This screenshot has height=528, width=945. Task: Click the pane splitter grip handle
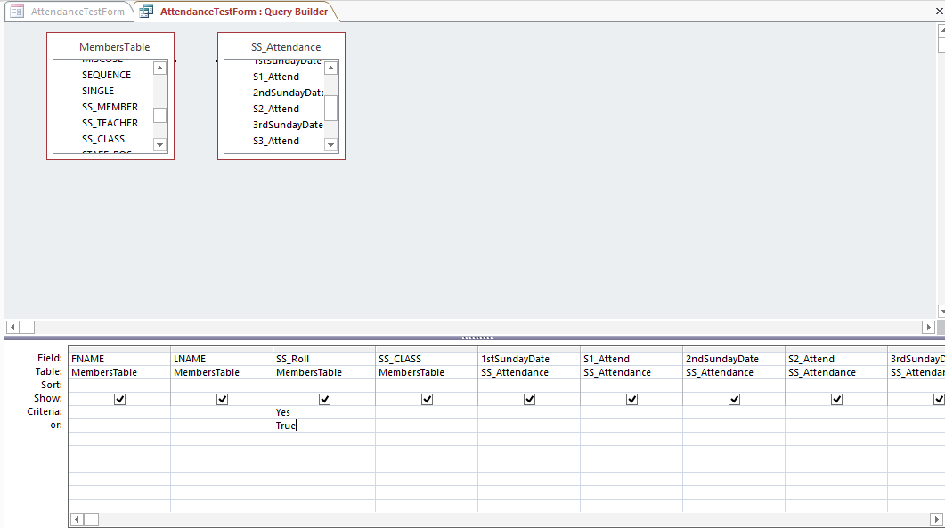tap(477, 338)
